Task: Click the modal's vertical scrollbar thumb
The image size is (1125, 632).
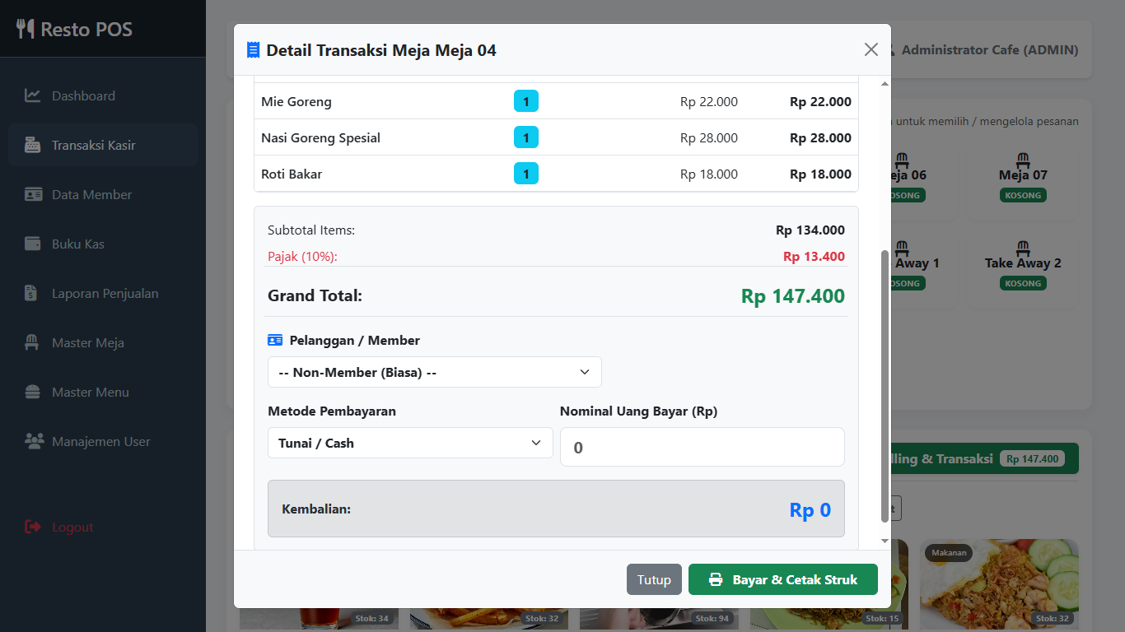Action: pos(885,386)
